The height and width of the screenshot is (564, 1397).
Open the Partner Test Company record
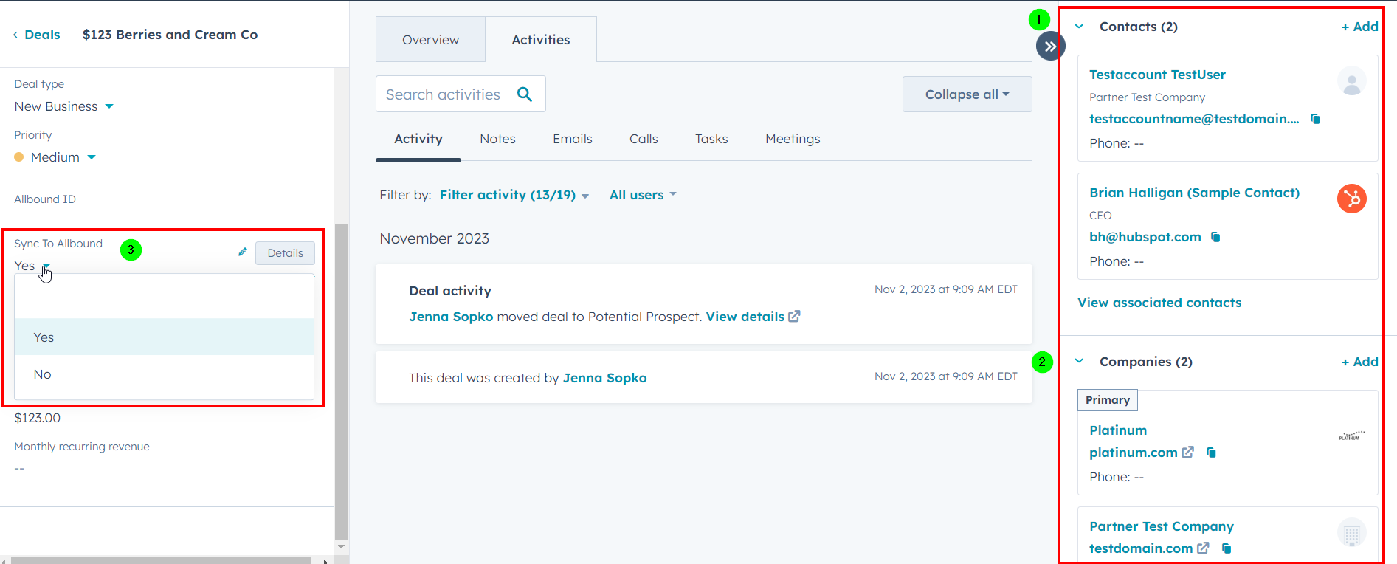coord(1162,526)
